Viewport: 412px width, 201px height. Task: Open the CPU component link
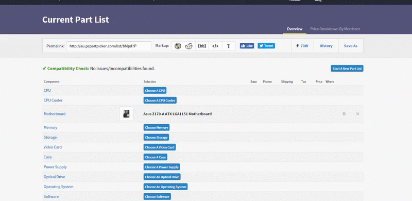(47, 90)
